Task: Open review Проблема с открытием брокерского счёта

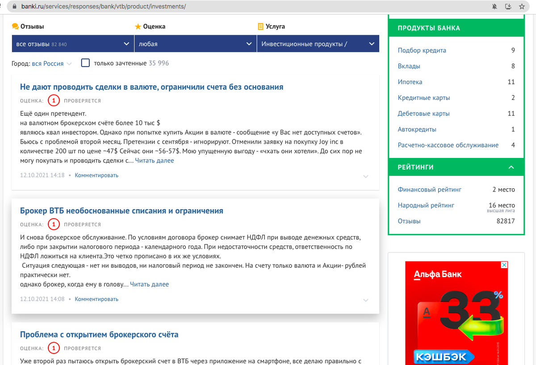Action: 99,335
